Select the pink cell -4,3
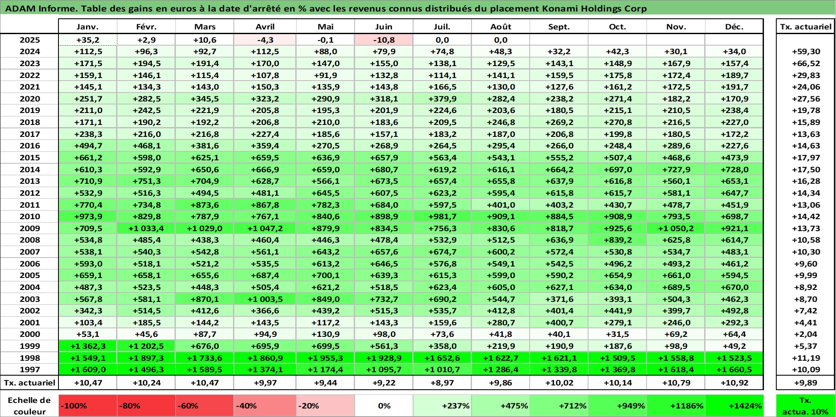Image resolution: width=836 pixels, height=417 pixels. pos(265,40)
